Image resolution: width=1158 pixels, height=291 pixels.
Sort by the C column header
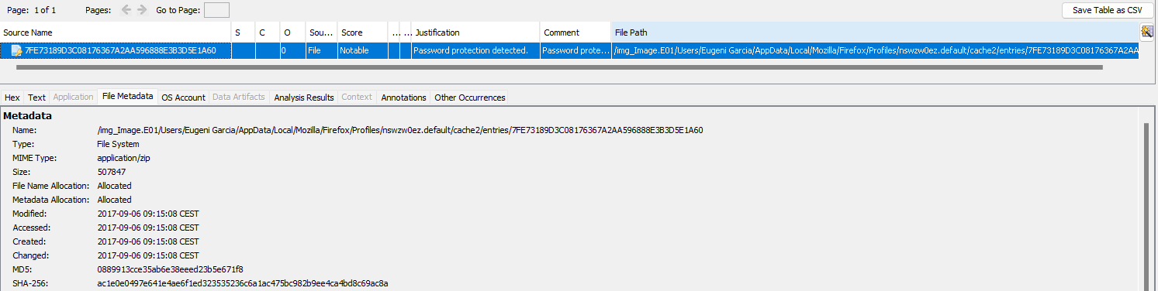(x=267, y=33)
